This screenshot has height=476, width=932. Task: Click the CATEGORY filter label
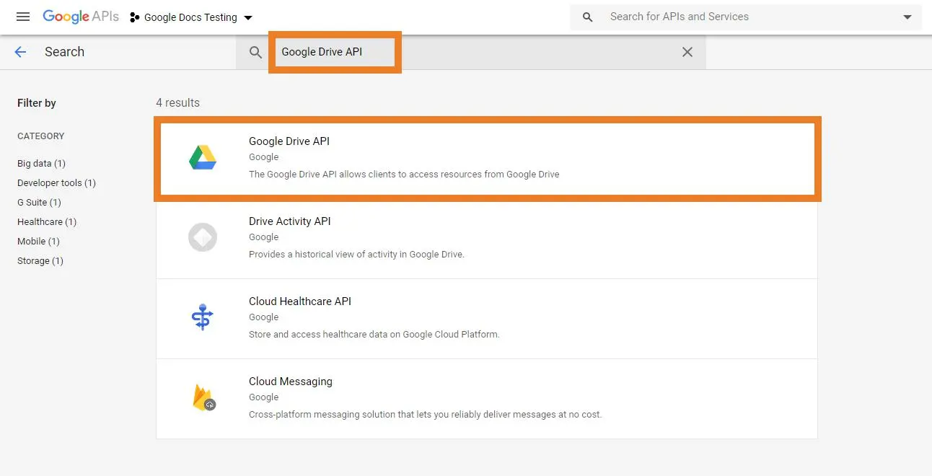pyautogui.click(x=41, y=136)
